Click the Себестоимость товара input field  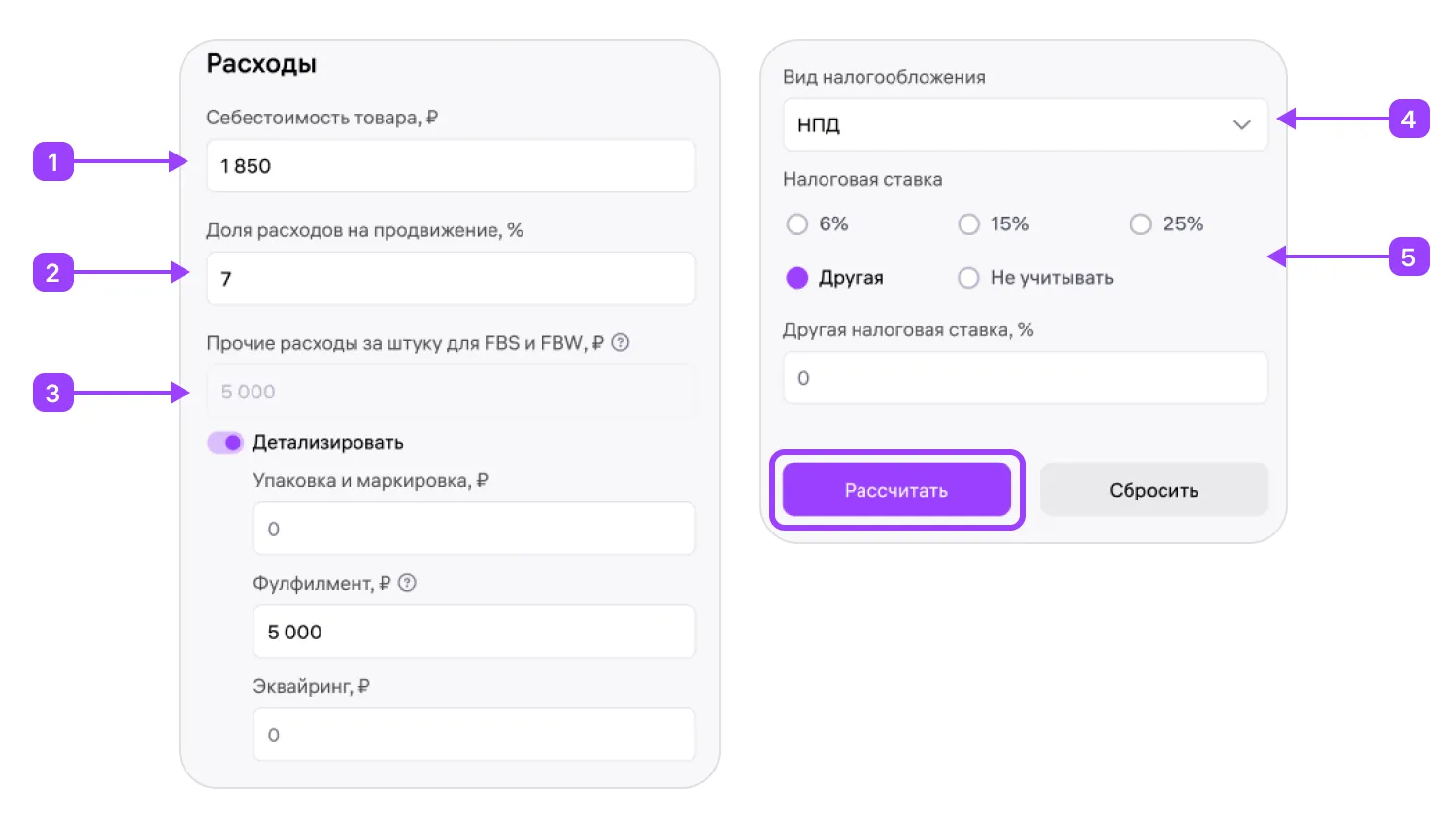[451, 166]
